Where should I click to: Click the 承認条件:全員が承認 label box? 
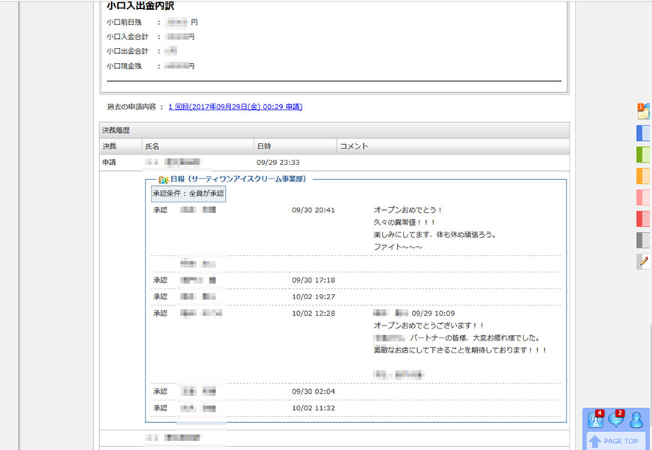(x=188, y=193)
